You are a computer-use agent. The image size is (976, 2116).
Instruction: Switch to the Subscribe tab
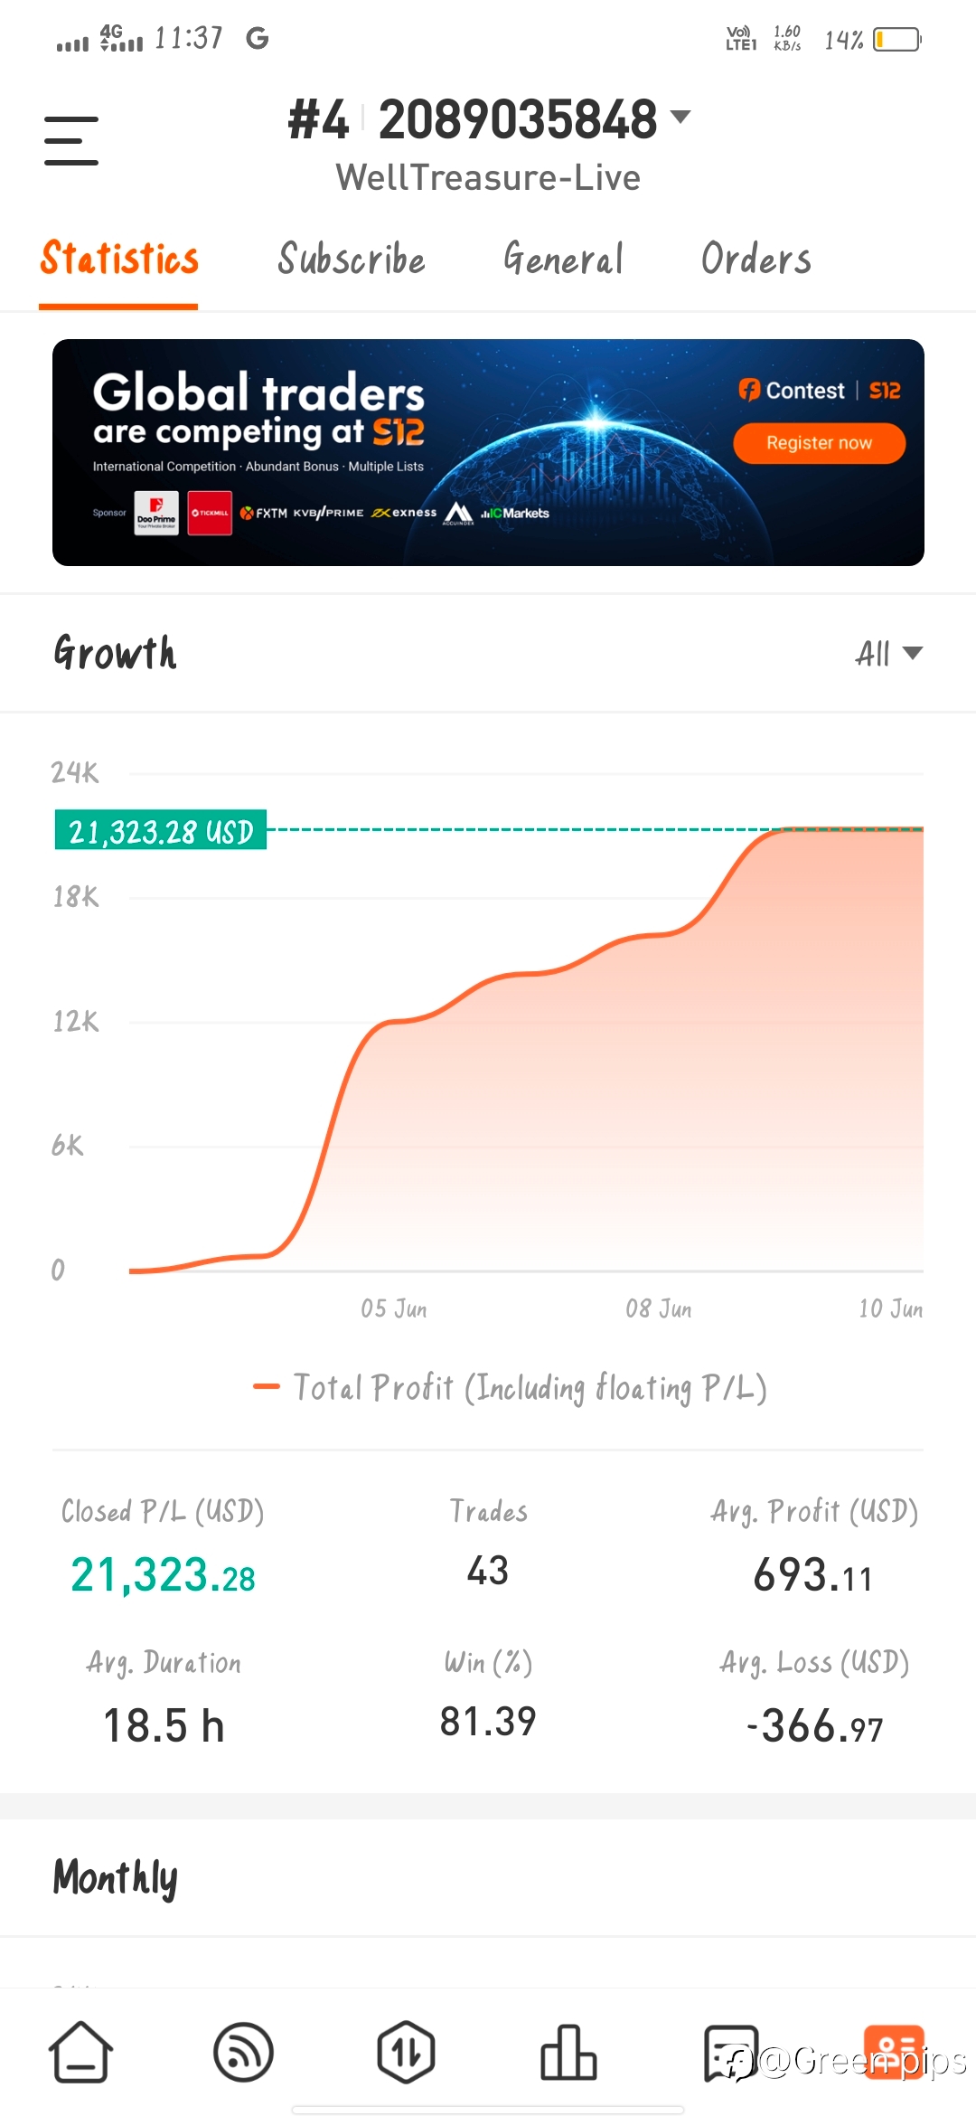[352, 260]
